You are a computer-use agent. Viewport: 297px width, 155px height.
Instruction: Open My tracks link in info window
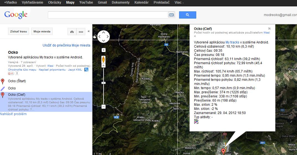tap(232, 42)
